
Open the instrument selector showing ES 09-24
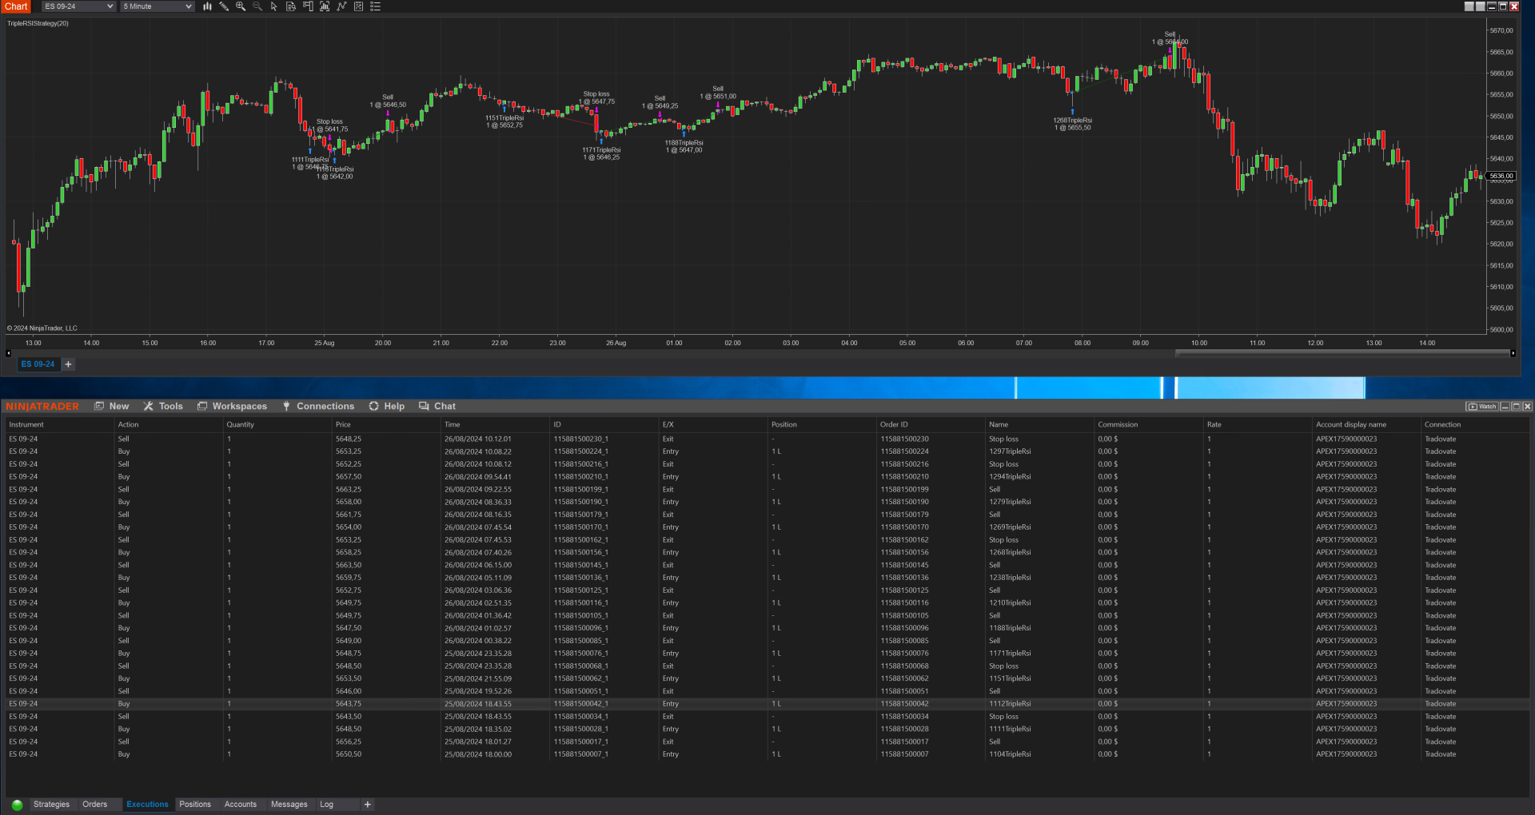point(79,6)
